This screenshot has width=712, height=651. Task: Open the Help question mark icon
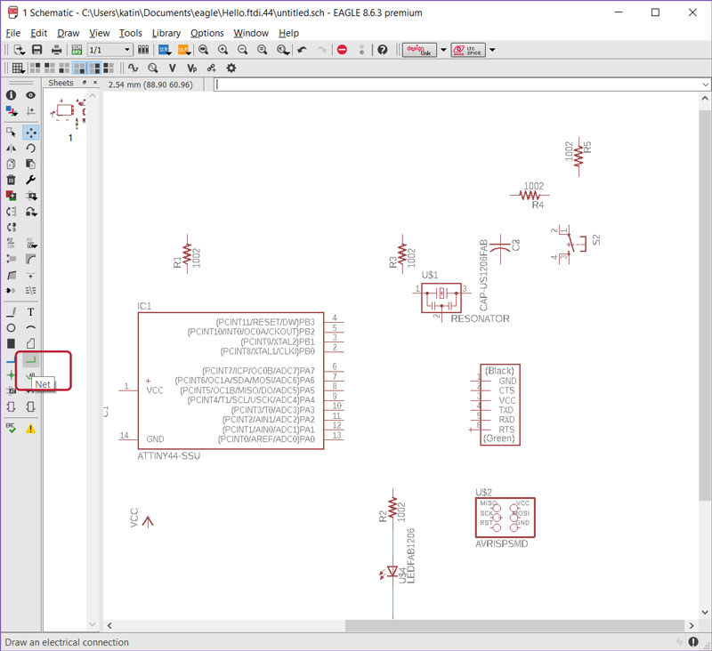(383, 50)
